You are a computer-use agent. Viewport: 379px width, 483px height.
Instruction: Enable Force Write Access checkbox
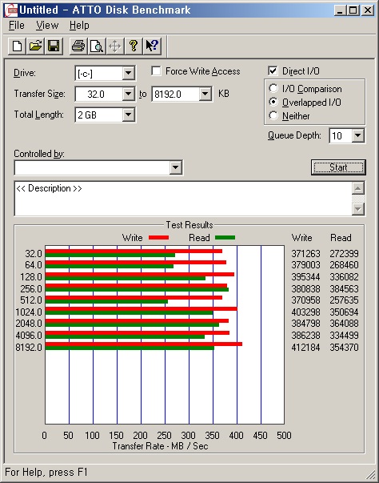156,70
